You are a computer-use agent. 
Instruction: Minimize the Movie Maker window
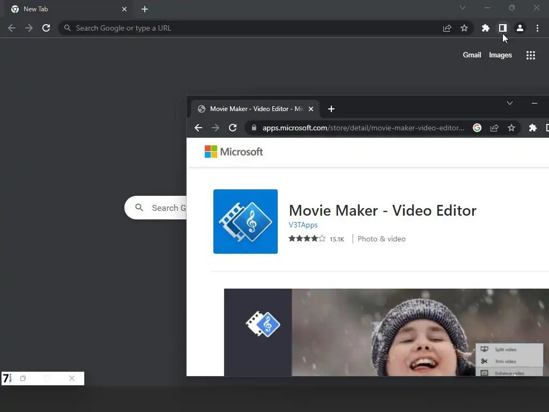[535, 103]
